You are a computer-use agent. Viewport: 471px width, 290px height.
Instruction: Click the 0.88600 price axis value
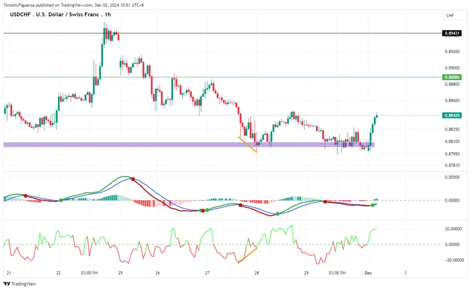(452, 101)
